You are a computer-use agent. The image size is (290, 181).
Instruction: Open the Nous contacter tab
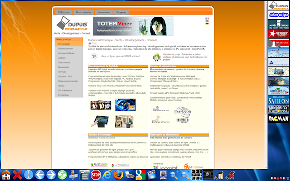coord(83,12)
